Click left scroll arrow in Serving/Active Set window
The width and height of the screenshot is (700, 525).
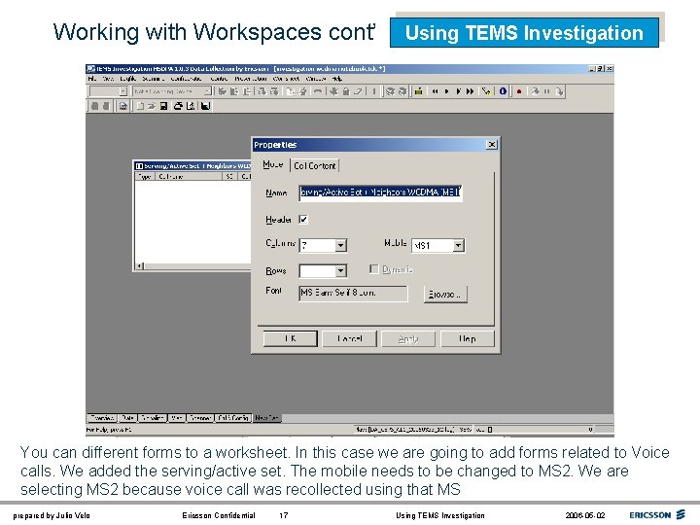(x=140, y=266)
